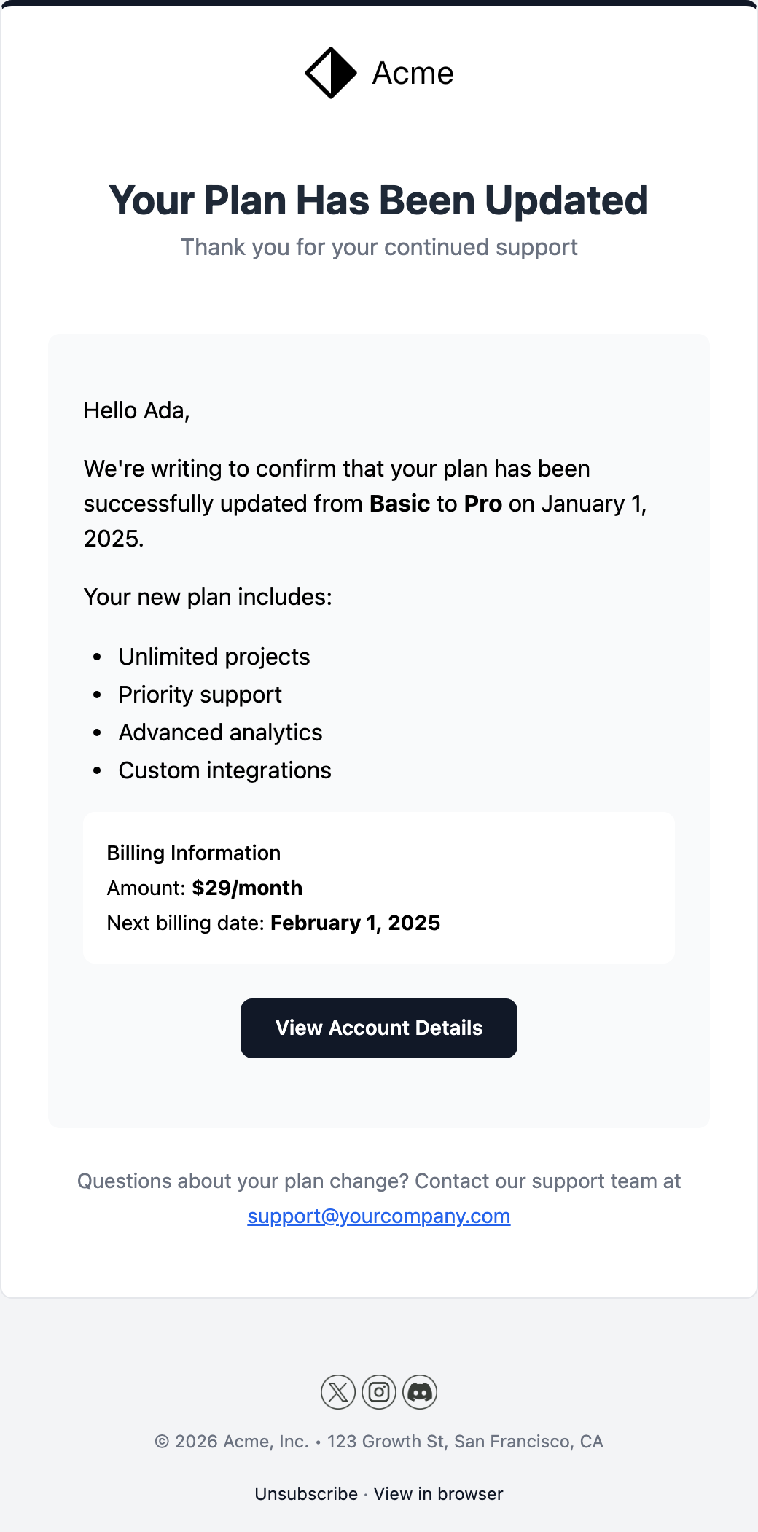Open the X (Twitter) social icon

tap(338, 1392)
